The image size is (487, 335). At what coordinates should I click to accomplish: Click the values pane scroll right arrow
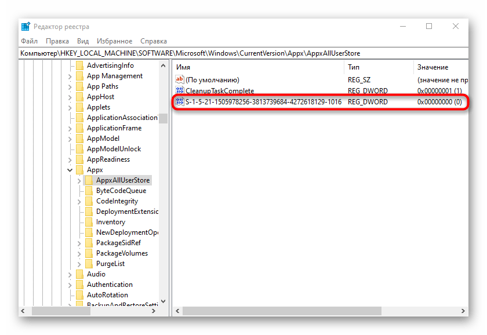click(463, 311)
